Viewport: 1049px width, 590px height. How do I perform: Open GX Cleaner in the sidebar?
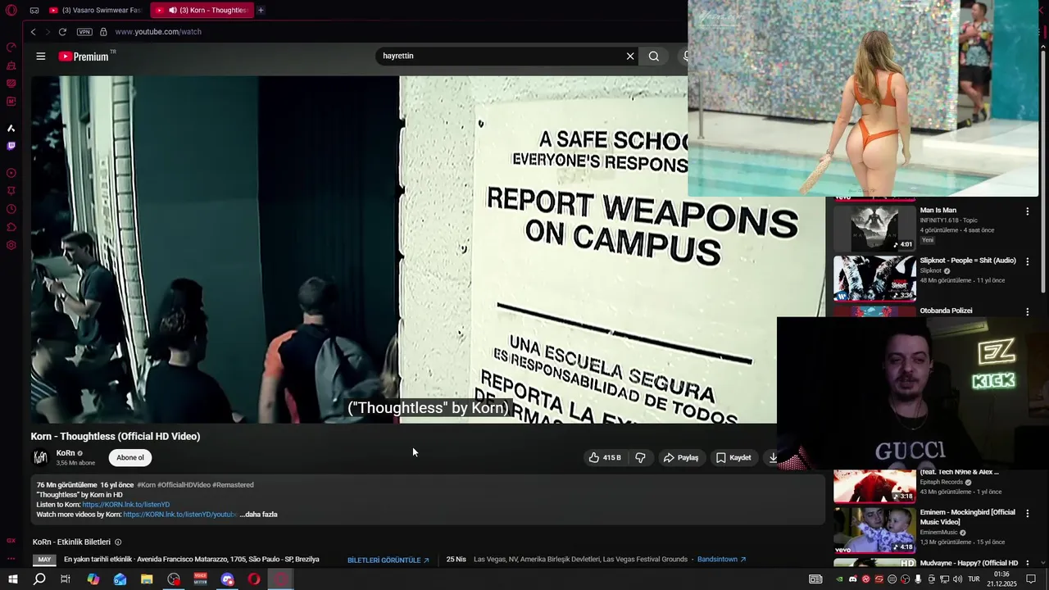pyautogui.click(x=11, y=66)
